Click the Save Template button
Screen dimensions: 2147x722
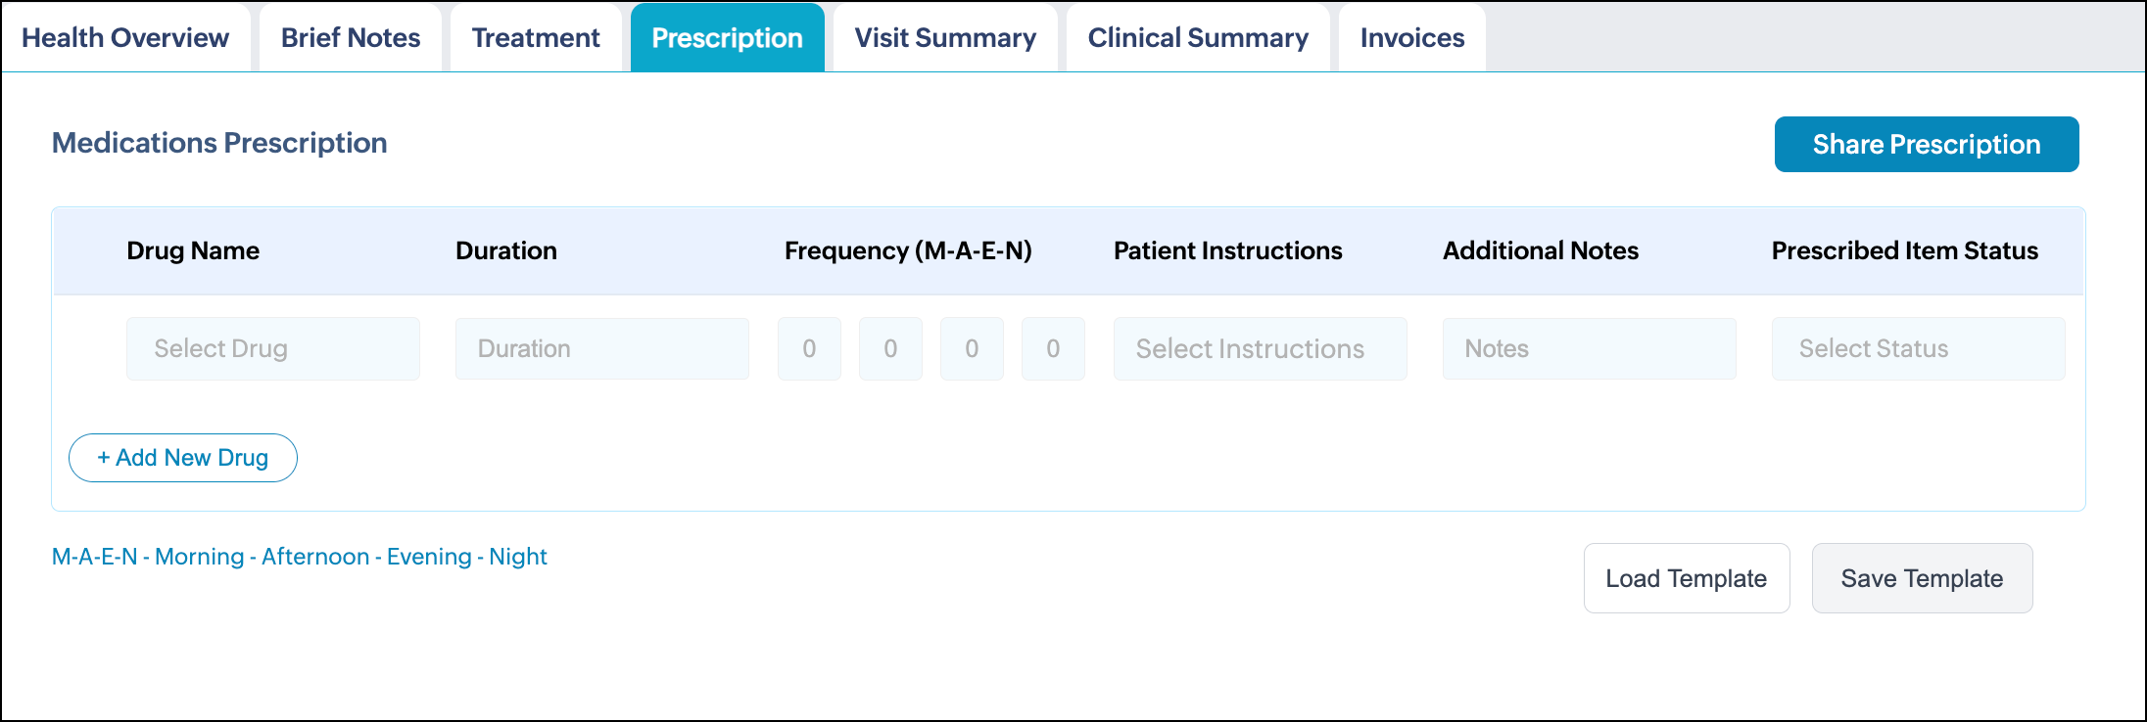pyautogui.click(x=1922, y=578)
